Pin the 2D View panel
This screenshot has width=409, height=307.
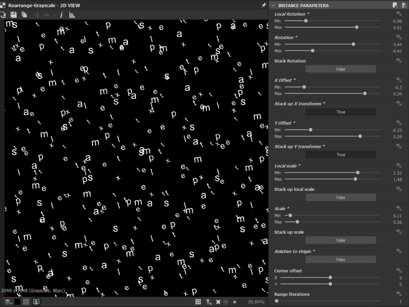264,5
